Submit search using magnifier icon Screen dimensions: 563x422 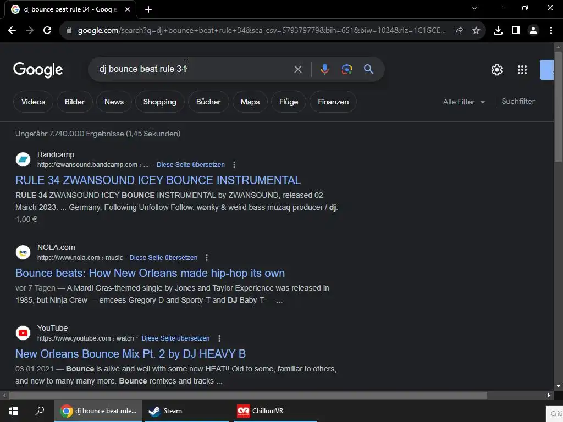coord(368,69)
